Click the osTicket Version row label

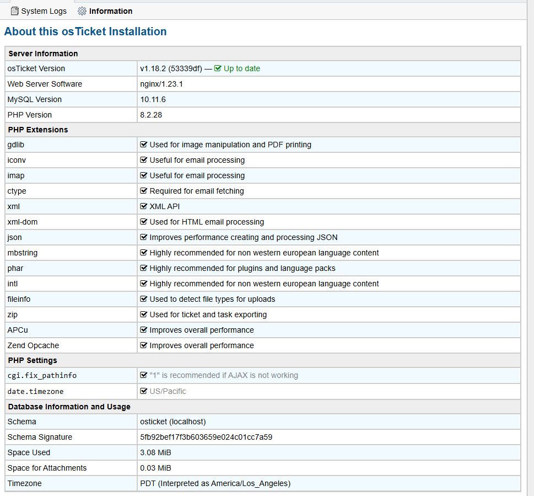tap(36, 68)
